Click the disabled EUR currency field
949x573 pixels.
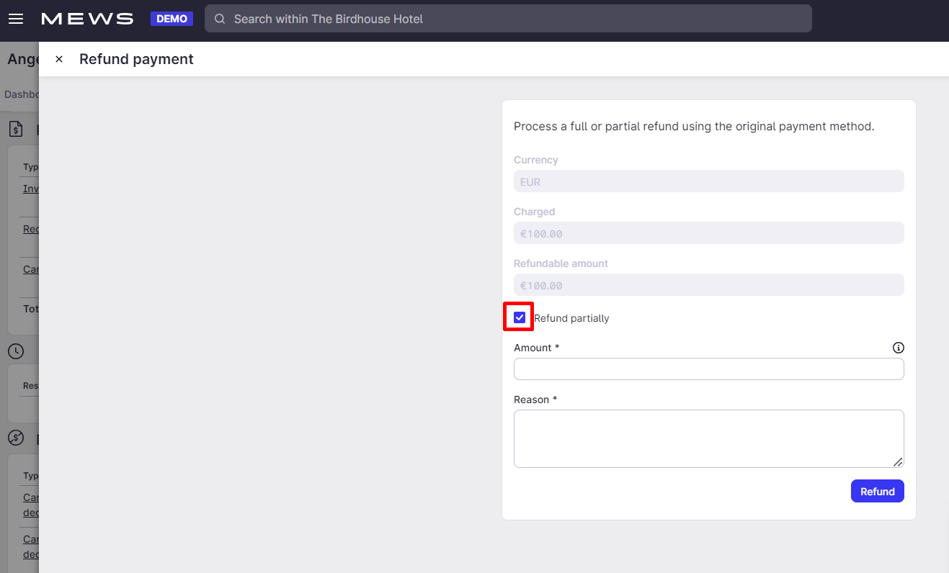point(708,181)
